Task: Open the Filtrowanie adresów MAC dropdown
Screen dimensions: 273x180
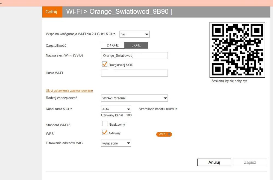Action: pyautogui.click(x=116, y=143)
